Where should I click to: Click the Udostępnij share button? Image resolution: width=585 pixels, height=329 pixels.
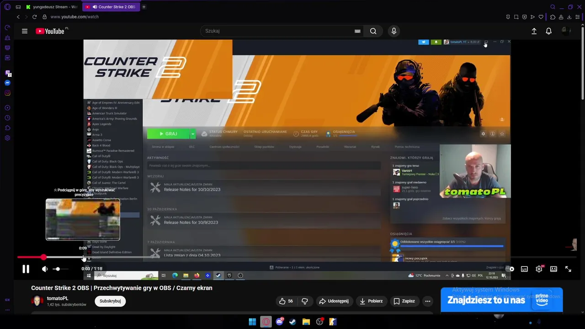click(334, 301)
